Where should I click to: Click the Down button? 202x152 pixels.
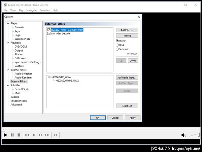coord(133,61)
